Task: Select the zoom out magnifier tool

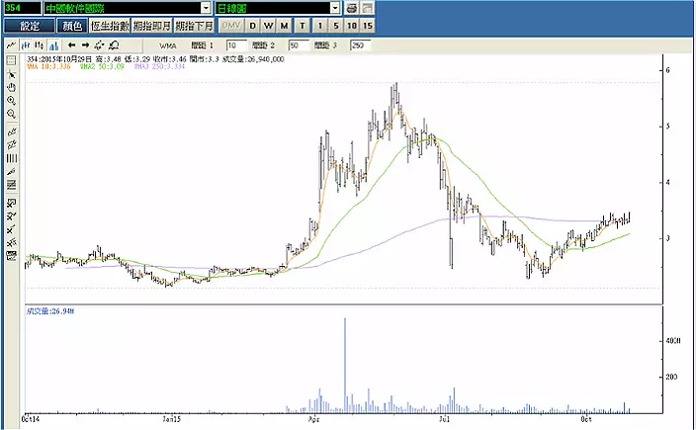Action: pos(11,114)
